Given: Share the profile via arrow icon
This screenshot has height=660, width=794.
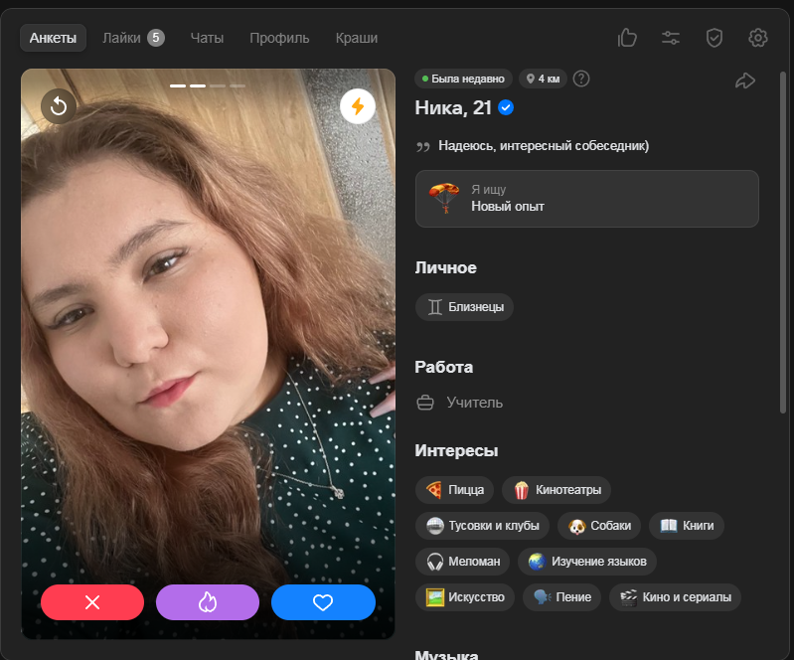Looking at the screenshot, I should [x=745, y=81].
